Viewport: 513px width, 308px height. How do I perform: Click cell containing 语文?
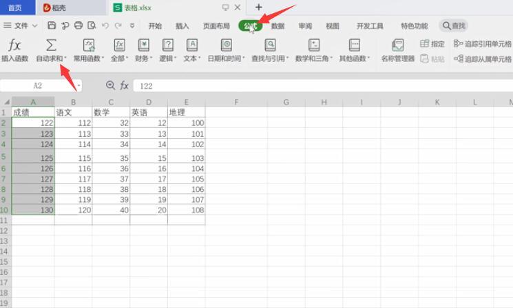(x=73, y=112)
